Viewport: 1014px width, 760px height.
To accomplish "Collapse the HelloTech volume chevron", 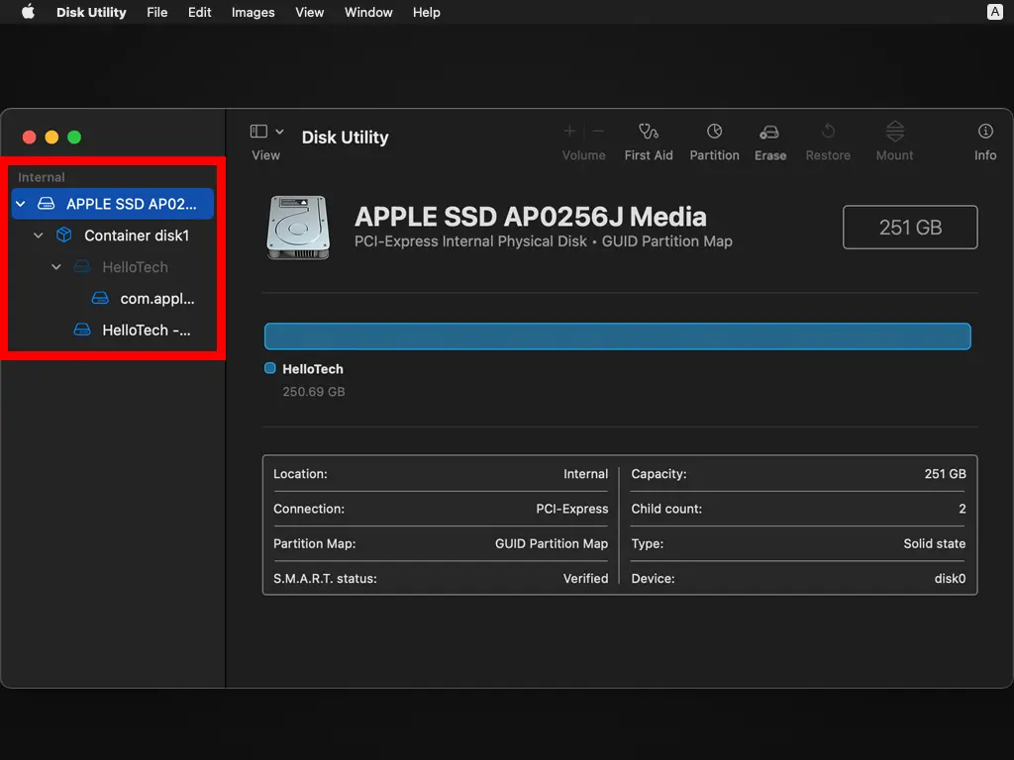I will [x=56, y=267].
